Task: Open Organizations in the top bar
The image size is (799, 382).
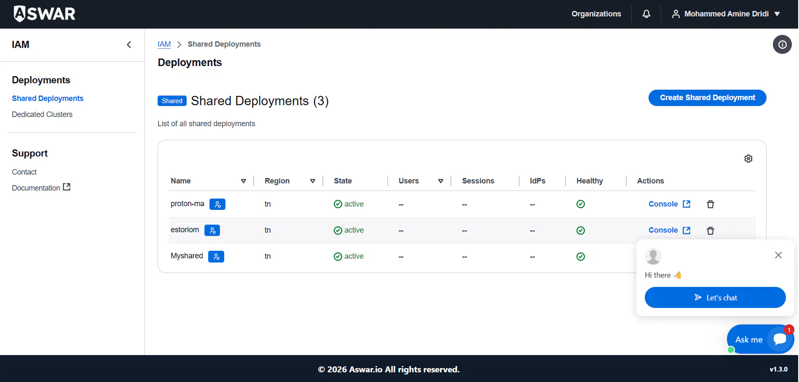Action: (x=596, y=14)
